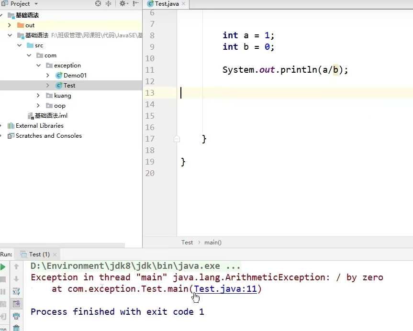Click the fold marker on line 17
The image size is (413, 331).
point(177,139)
